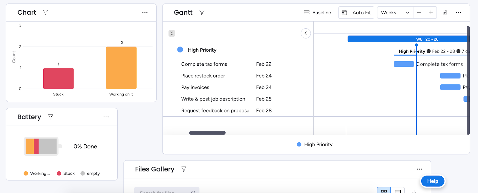
Task: Click the orange Working on it bar
Action: [121, 68]
